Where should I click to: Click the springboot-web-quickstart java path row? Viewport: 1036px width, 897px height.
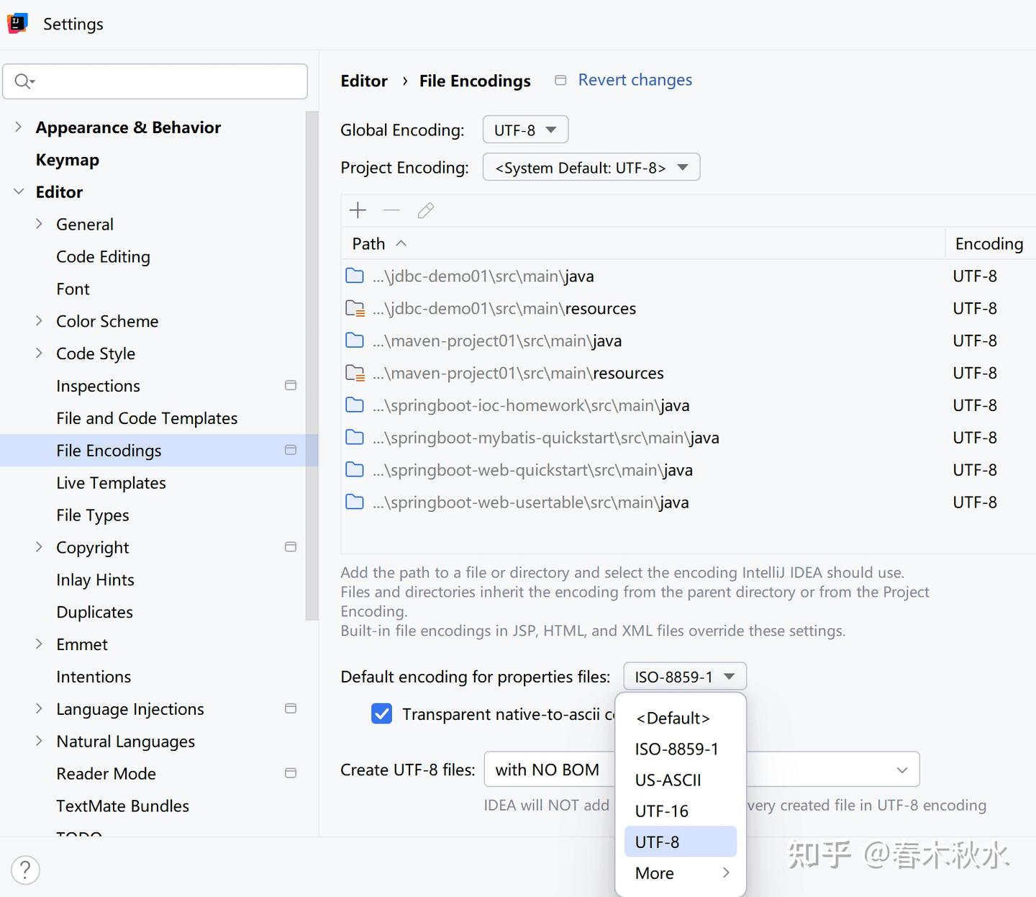click(x=689, y=470)
